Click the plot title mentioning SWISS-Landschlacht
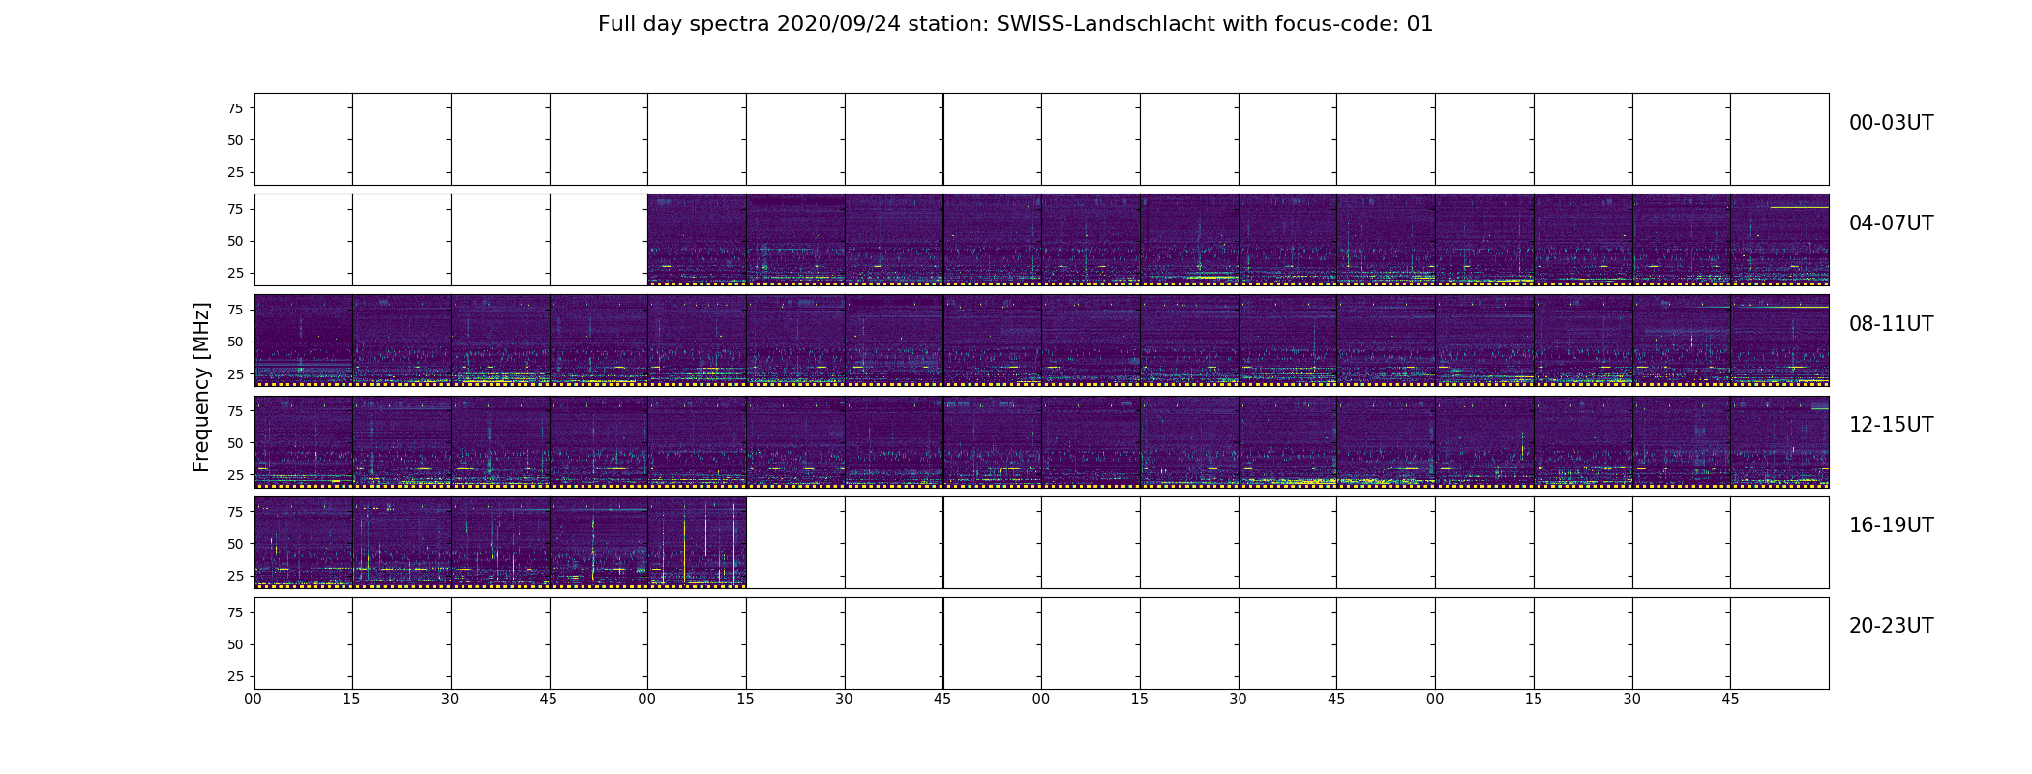This screenshot has height=774, width=2032. pyautogui.click(x=1015, y=24)
